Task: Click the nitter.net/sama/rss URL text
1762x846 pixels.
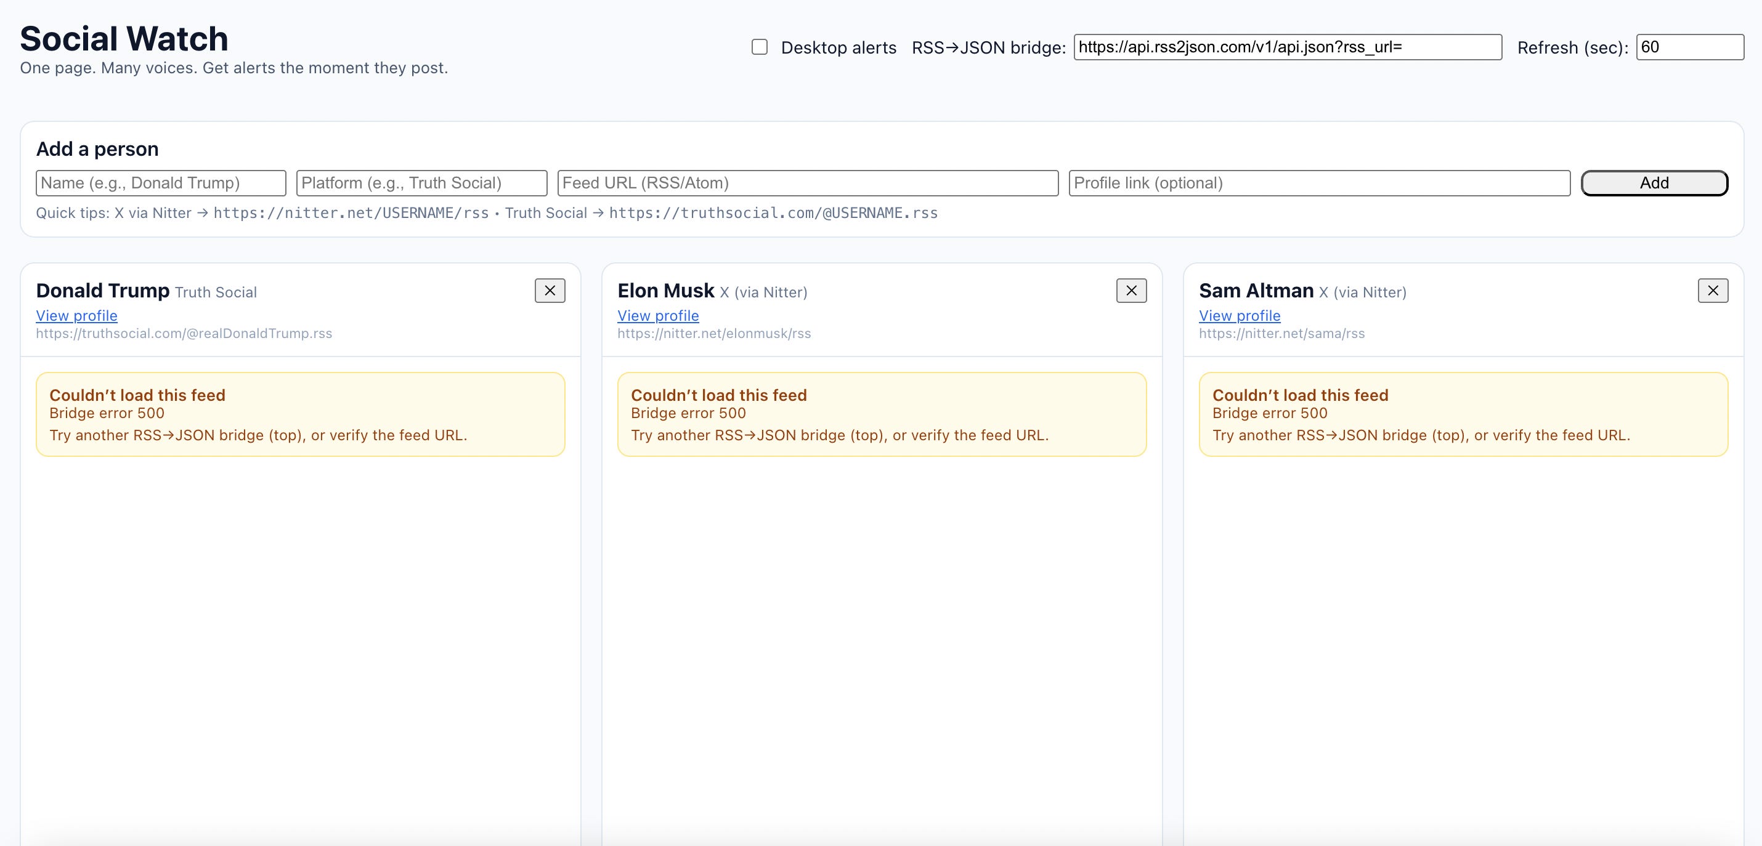Action: (x=1281, y=334)
